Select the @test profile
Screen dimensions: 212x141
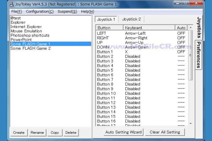point(51,18)
